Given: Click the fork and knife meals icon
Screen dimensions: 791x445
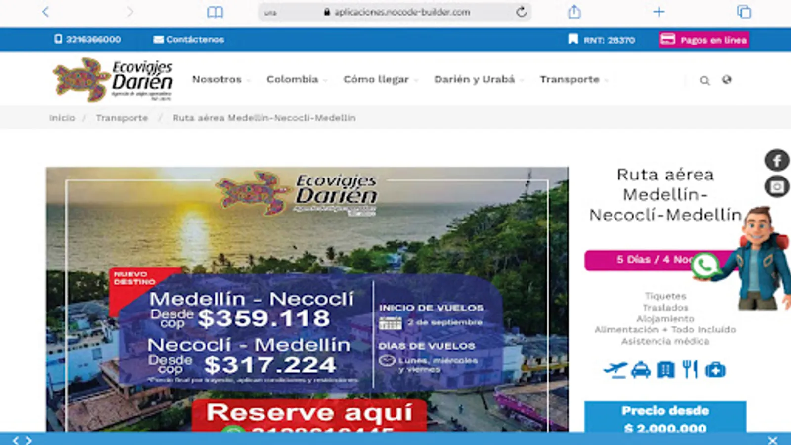Looking at the screenshot, I should pos(690,370).
